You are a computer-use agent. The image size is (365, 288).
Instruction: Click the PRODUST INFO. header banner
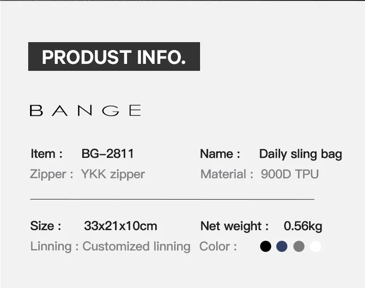tap(114, 57)
